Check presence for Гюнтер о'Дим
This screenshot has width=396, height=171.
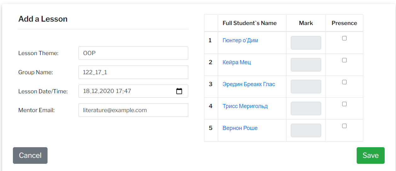click(344, 38)
